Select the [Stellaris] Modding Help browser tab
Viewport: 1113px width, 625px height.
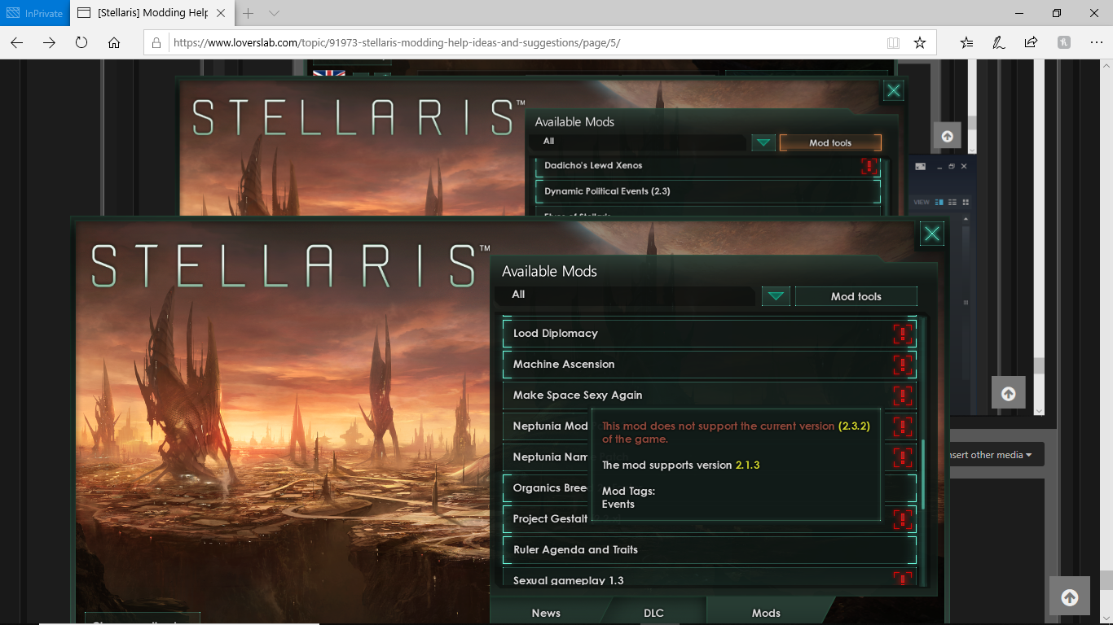pos(152,13)
